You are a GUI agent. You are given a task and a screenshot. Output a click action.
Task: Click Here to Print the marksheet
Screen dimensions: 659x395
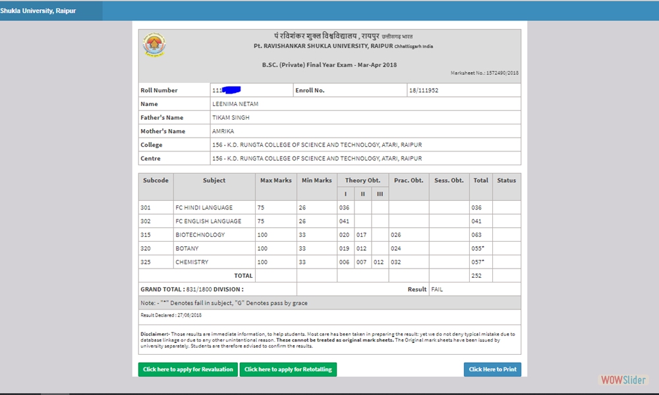pos(492,369)
